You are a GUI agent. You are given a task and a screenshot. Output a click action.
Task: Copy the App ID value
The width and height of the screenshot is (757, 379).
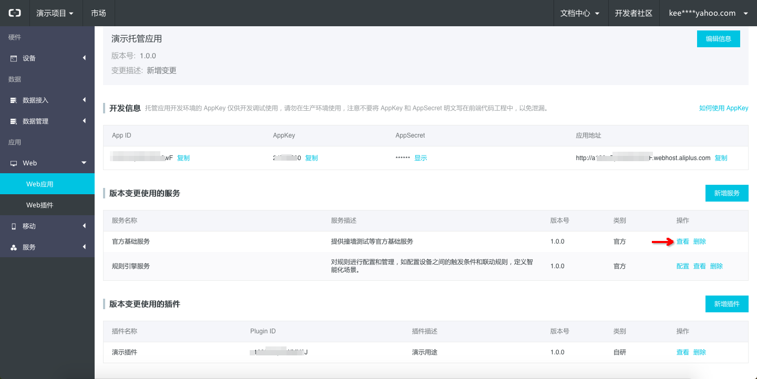pos(183,158)
